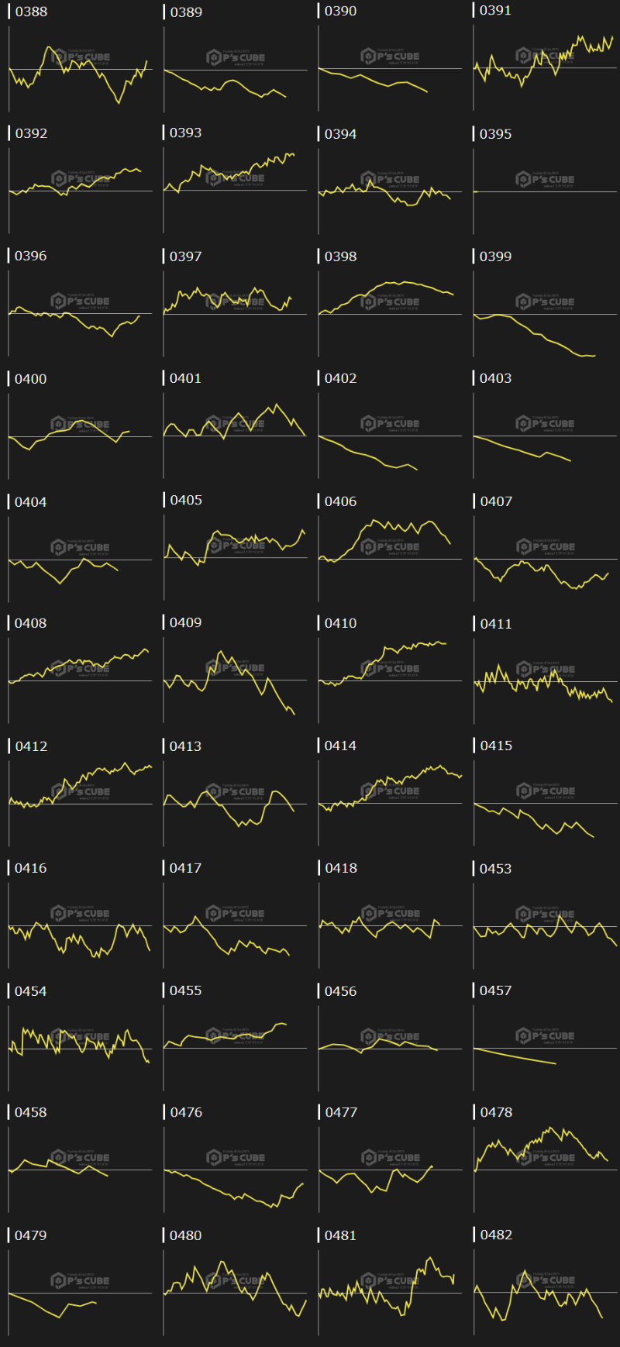Open the chart thumbnail numbered 0406

click(390, 558)
